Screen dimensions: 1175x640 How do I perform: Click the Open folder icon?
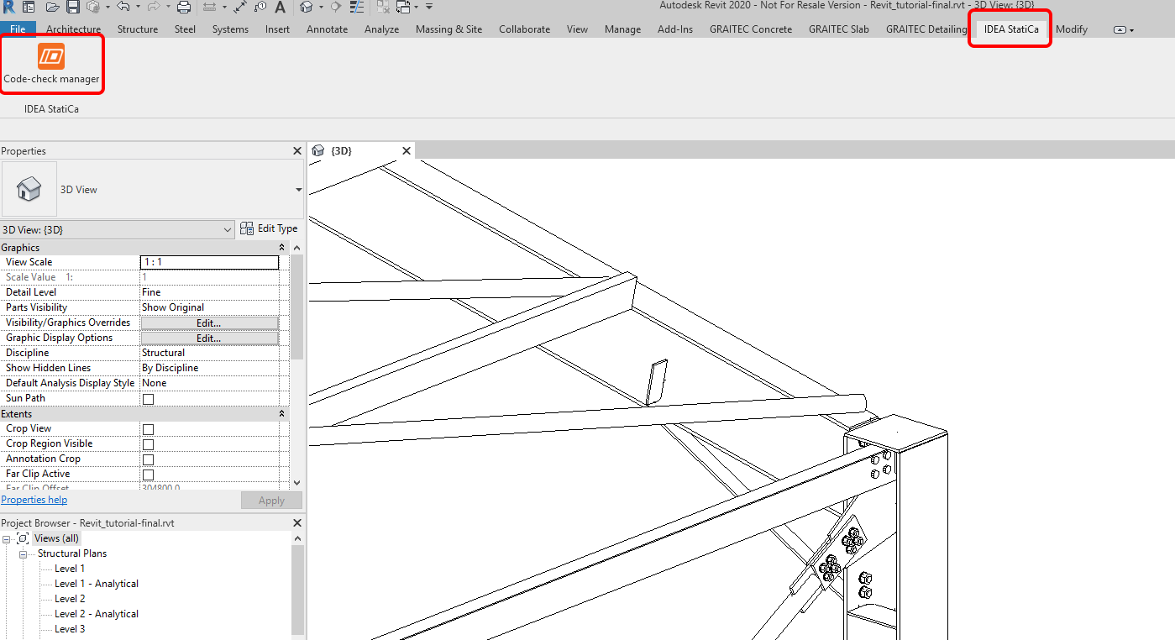coord(52,8)
